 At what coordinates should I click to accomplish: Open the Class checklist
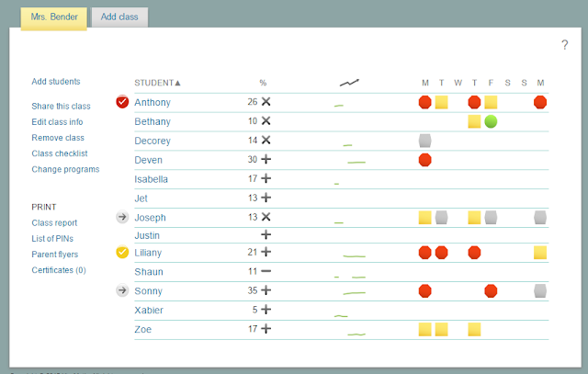click(59, 153)
